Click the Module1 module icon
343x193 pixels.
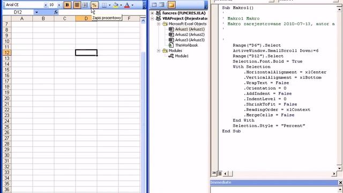tap(171, 56)
